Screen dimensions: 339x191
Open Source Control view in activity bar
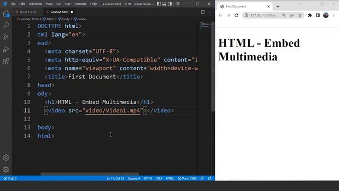6,37
